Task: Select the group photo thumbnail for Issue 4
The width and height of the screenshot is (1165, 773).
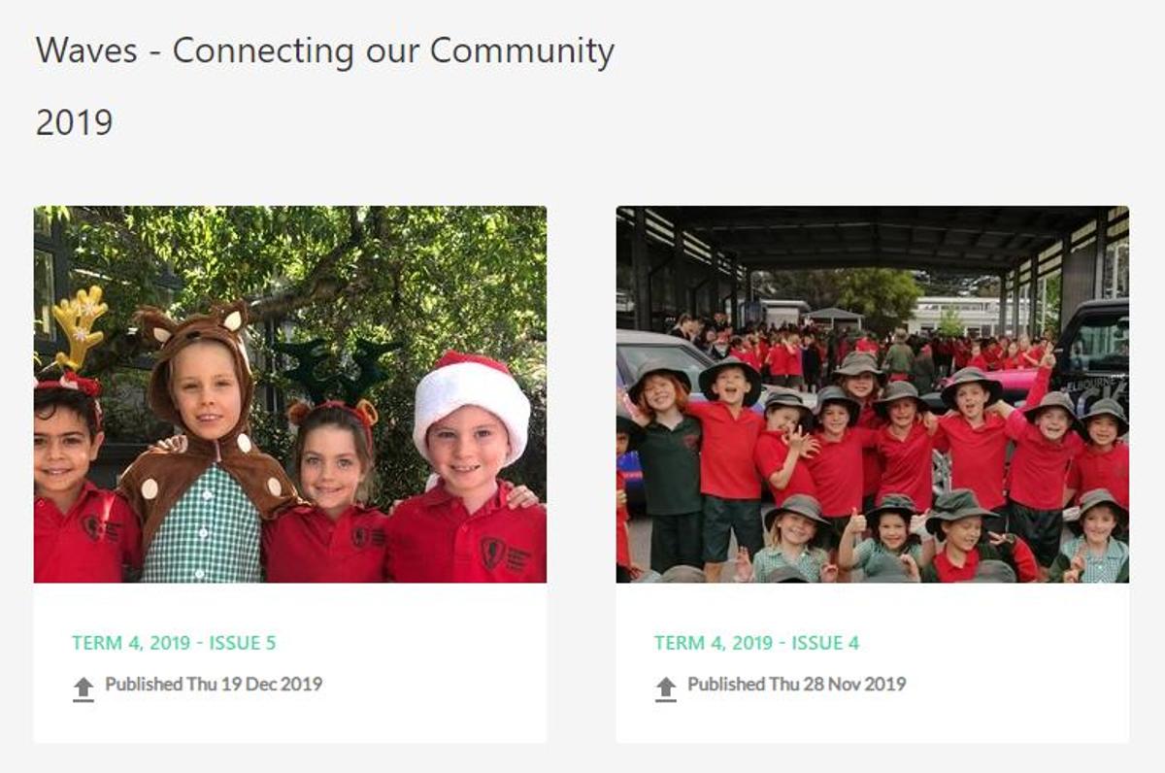Action: (873, 394)
